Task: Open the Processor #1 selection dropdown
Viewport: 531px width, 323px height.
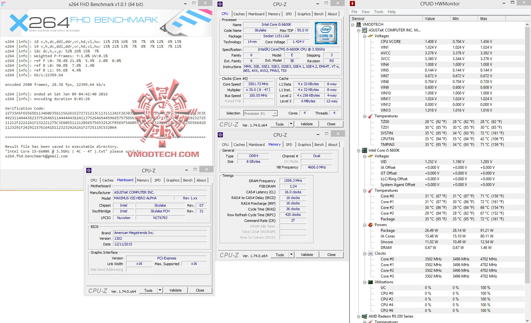Action: [x=275, y=113]
